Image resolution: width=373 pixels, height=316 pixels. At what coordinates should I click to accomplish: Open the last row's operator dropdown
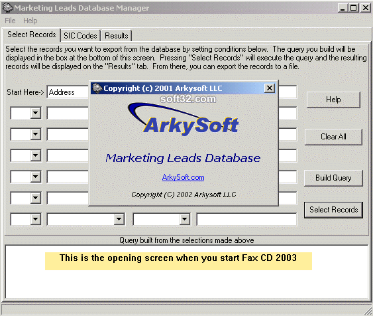pyautogui.click(x=184, y=219)
